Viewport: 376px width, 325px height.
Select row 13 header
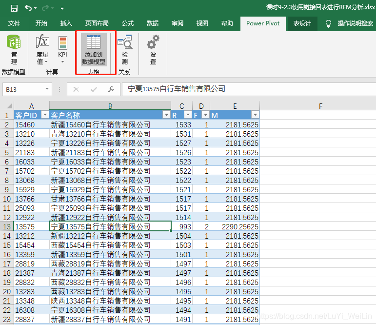[7, 226]
